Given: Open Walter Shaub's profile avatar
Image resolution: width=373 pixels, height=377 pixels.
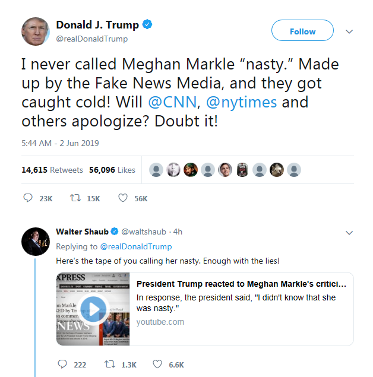Looking at the screenshot, I should tap(35, 241).
